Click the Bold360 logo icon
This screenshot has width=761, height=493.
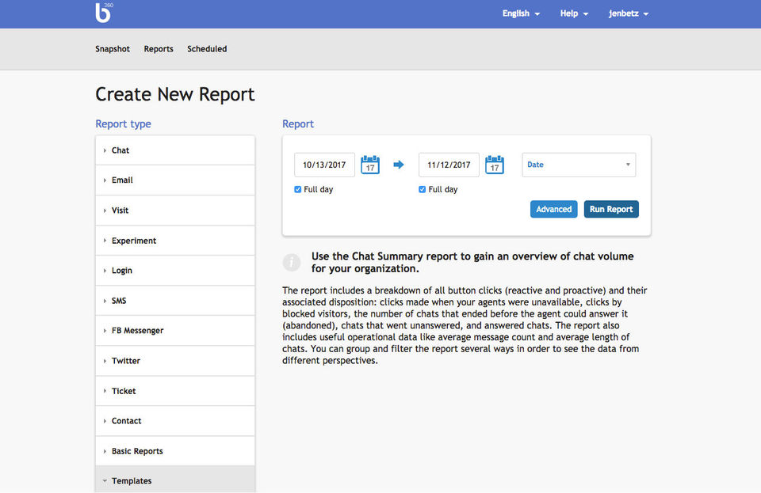point(103,13)
